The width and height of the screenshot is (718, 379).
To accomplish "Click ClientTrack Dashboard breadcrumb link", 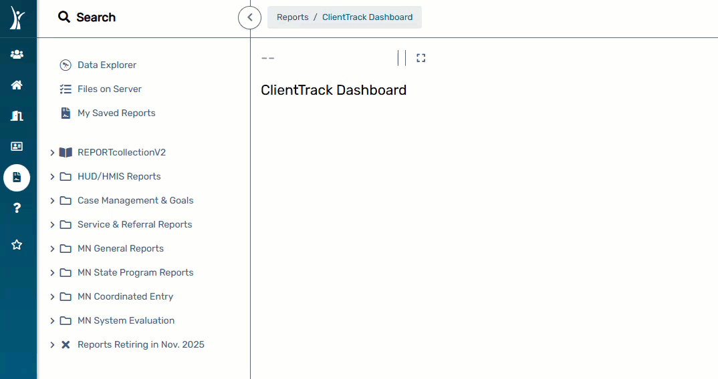I will tap(367, 17).
